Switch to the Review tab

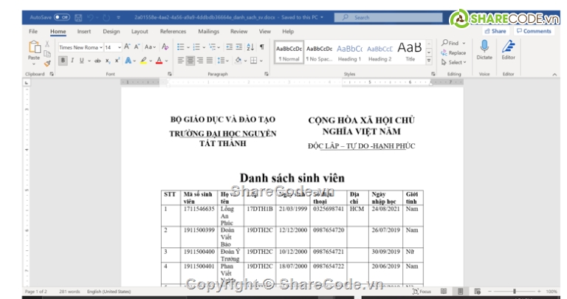[239, 32]
